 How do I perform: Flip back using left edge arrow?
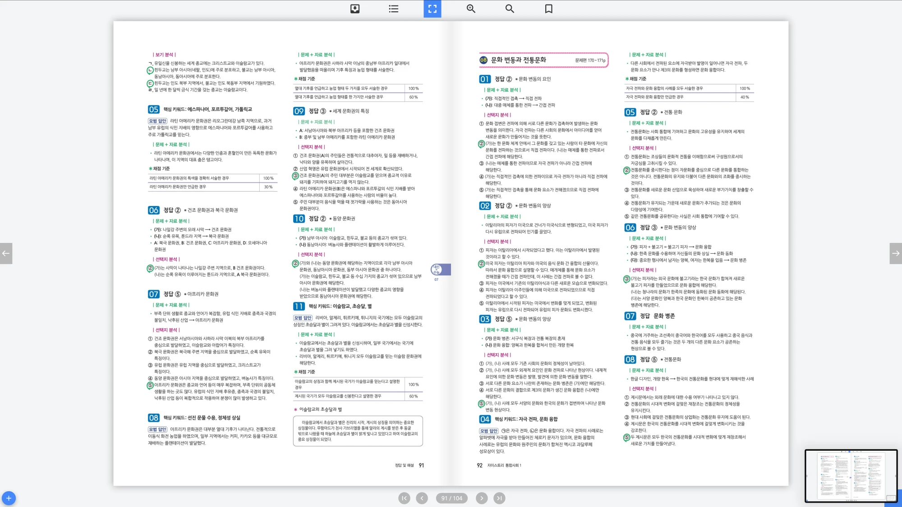(x=6, y=253)
